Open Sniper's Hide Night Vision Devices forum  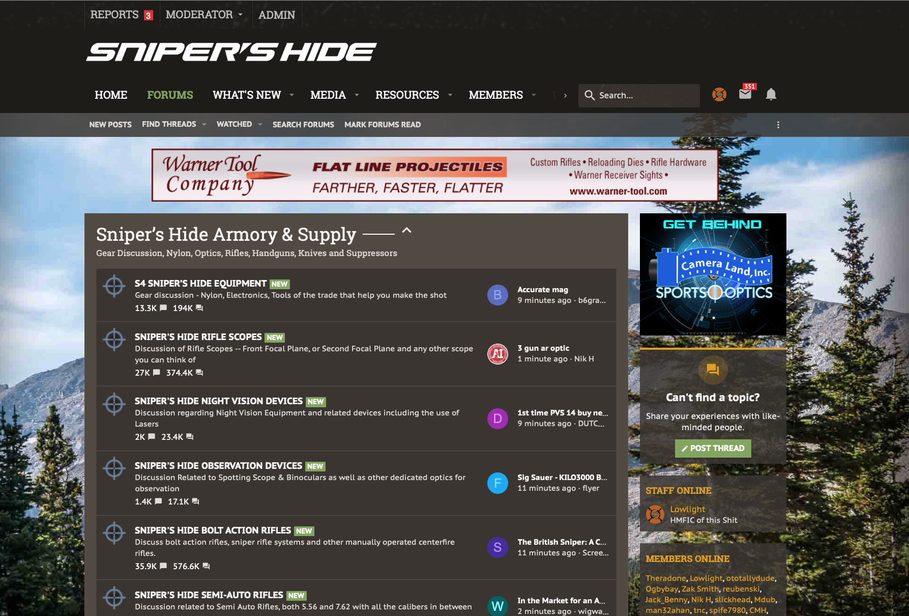(x=218, y=401)
